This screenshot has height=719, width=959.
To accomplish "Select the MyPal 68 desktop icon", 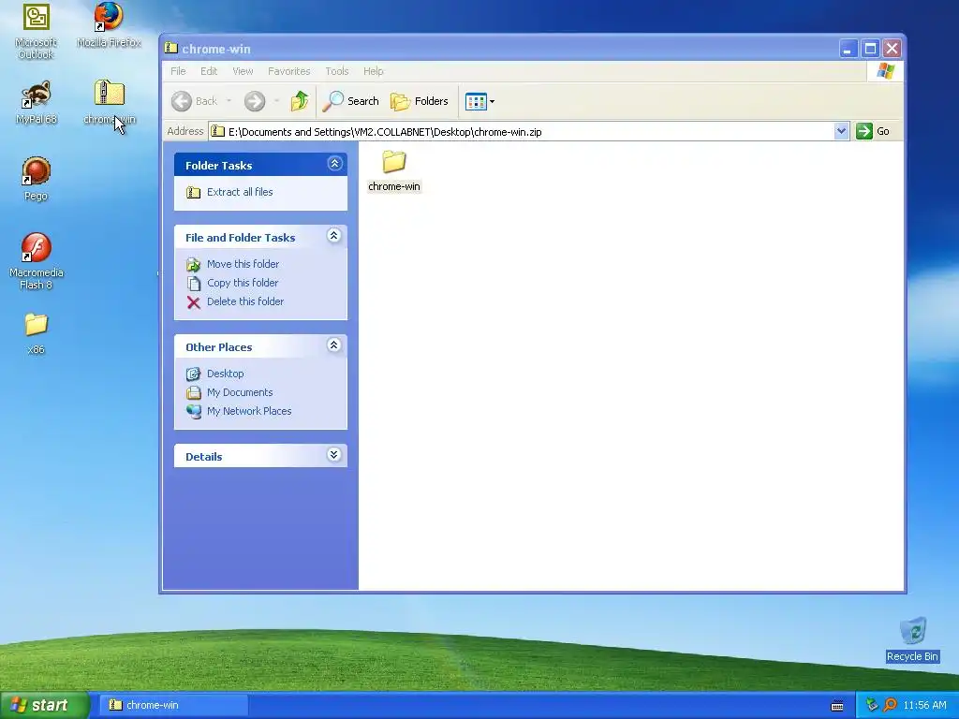I will [37, 103].
